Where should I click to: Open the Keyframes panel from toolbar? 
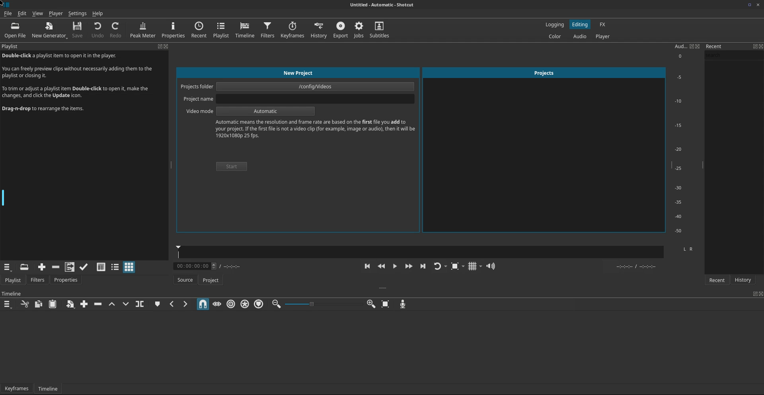point(292,30)
